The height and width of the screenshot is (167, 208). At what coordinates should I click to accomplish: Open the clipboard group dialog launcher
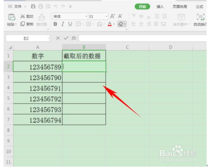[x=48, y=29]
